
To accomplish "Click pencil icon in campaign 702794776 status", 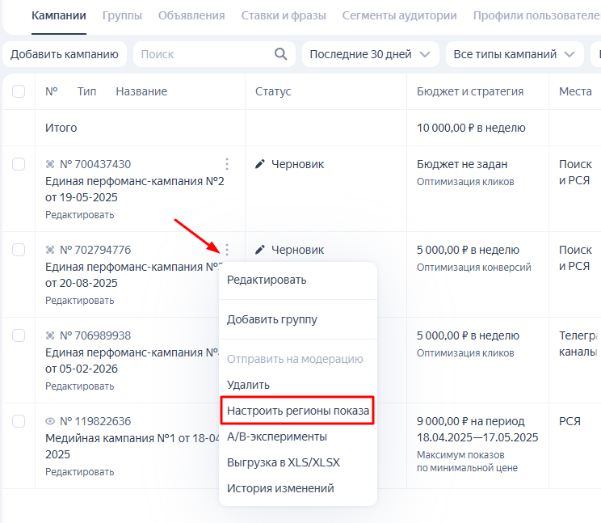I will (x=260, y=250).
